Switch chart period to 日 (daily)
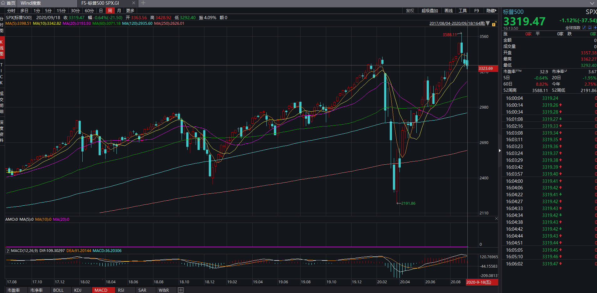 [x=101, y=11]
